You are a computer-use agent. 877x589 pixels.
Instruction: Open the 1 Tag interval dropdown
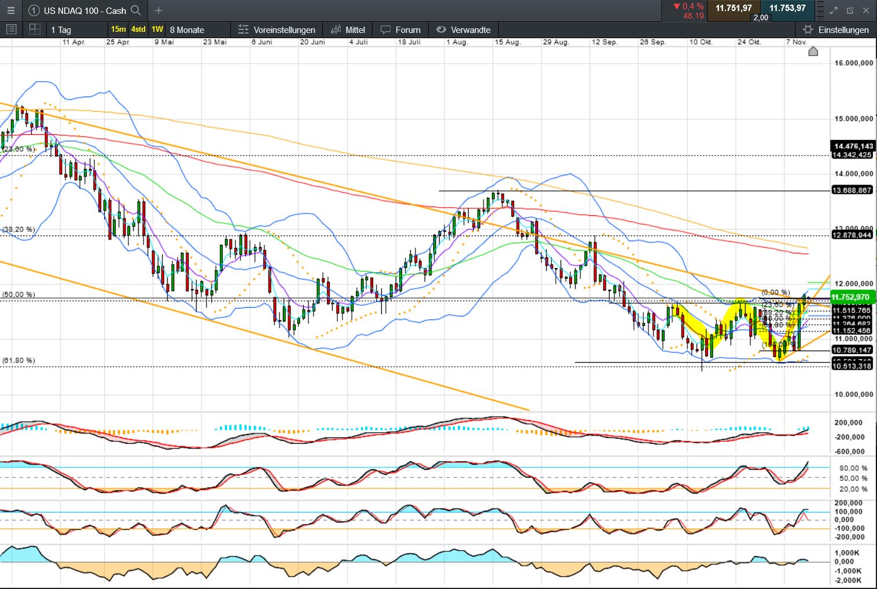[x=61, y=30]
